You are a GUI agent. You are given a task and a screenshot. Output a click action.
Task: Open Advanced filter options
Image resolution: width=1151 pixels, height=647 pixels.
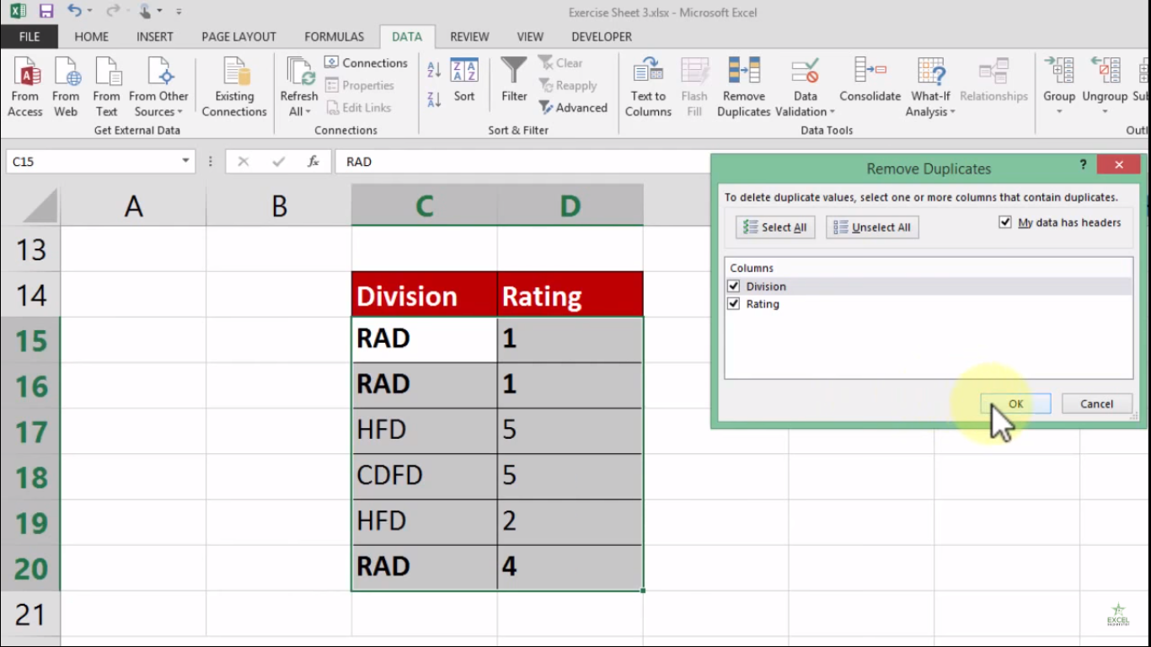573,108
